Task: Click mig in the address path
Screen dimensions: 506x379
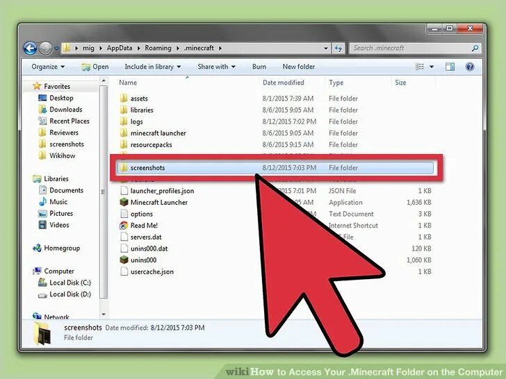Action: click(x=88, y=48)
